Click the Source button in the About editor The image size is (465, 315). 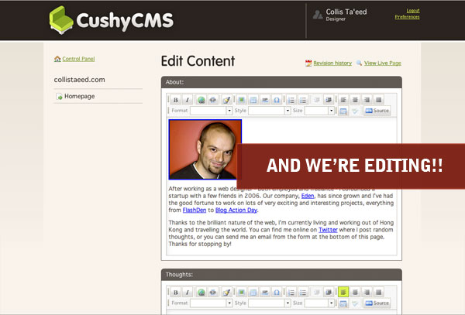(377, 111)
